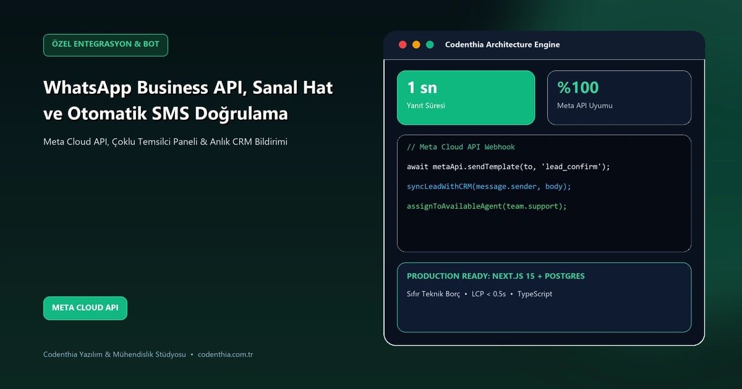Click the TypeScript label
Viewport: 742px width, 389px height.
(x=535, y=294)
